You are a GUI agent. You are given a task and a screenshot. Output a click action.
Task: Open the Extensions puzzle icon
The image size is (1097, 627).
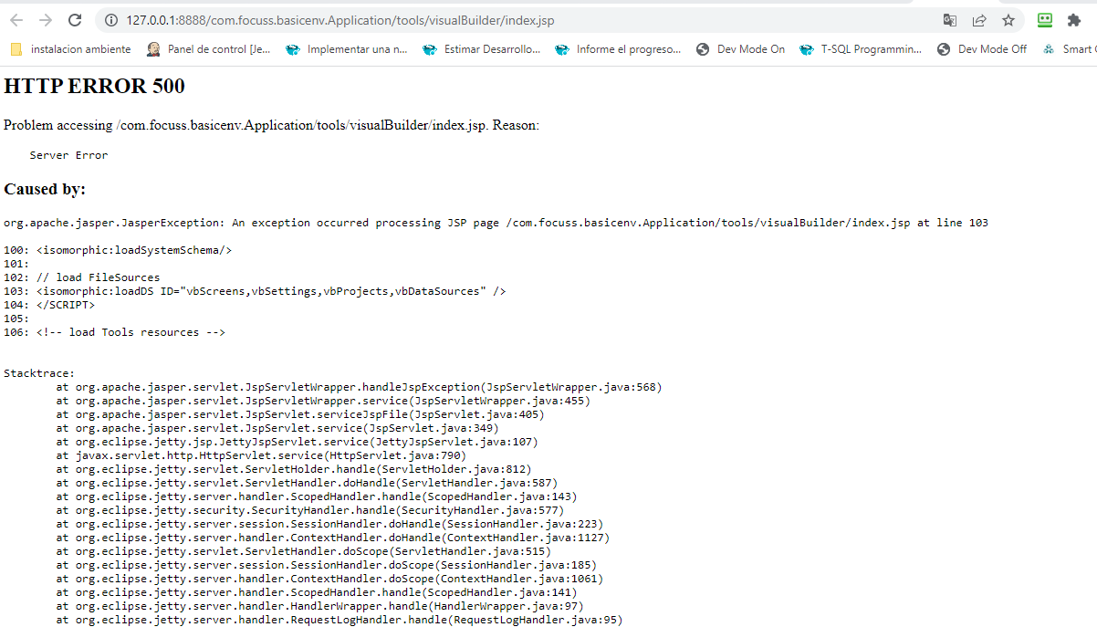click(1074, 20)
